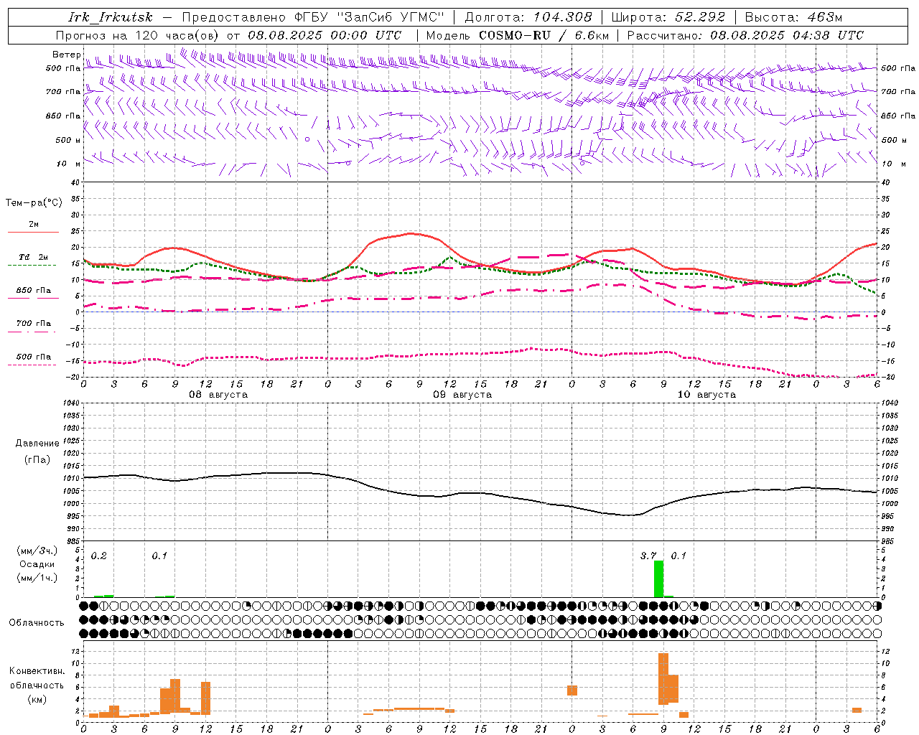
Task: Select the 'Широта: 52.292' header value
Action: [668, 17]
